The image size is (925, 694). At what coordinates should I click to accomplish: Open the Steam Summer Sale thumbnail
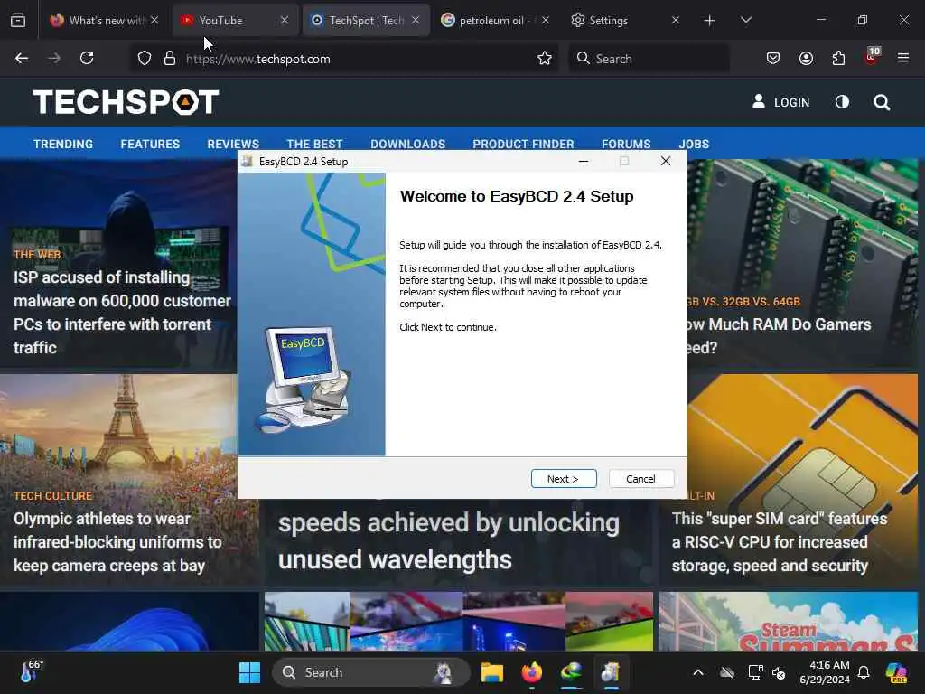click(x=788, y=622)
